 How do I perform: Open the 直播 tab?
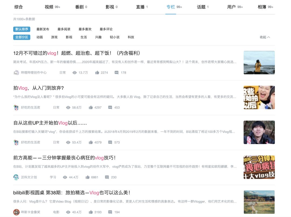[x=142, y=7]
